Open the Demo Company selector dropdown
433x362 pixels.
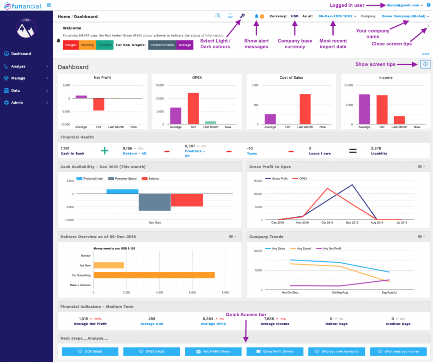tap(405, 16)
